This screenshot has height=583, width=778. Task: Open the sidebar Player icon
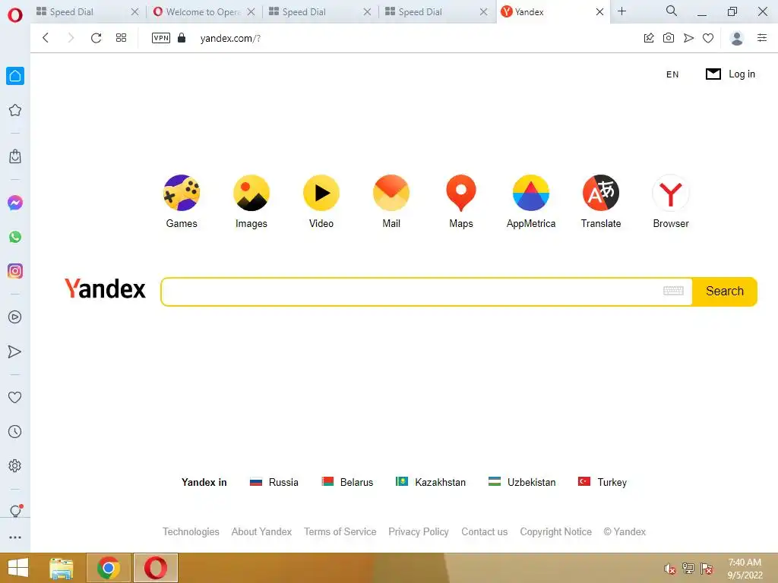click(x=15, y=317)
